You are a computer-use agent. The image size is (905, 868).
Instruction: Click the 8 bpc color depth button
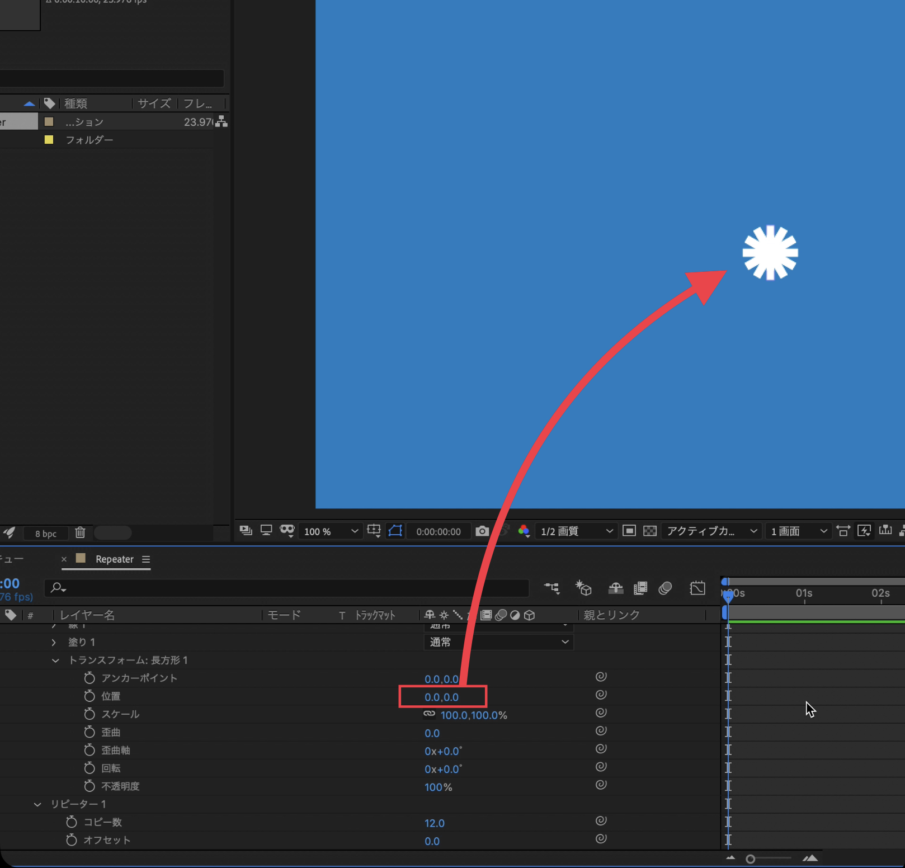point(46,534)
